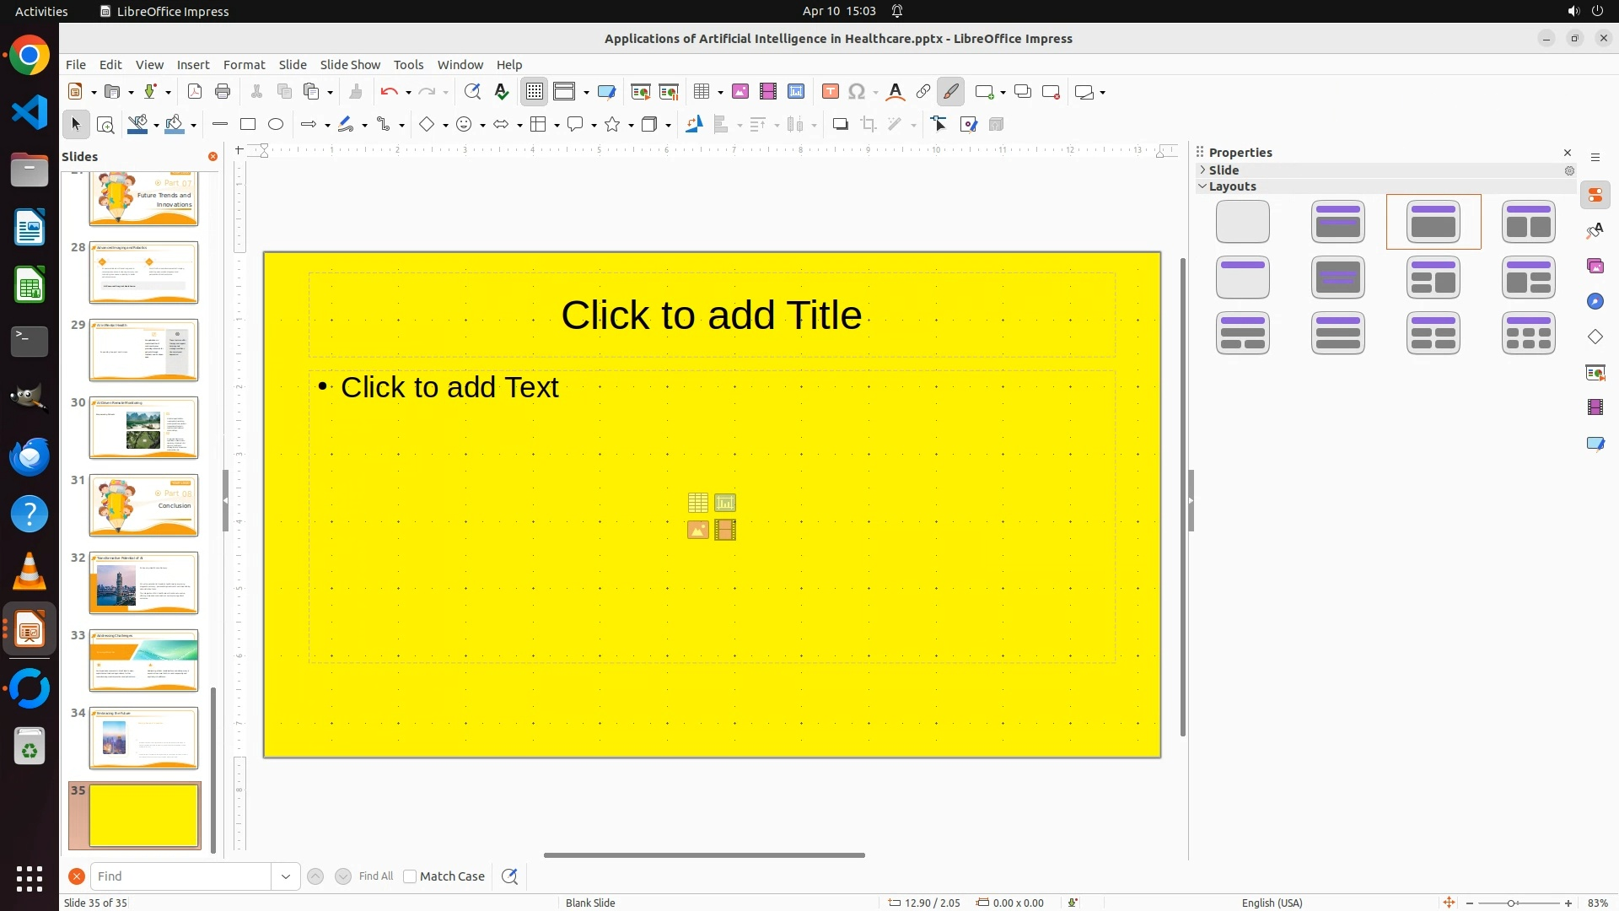Open the Slide Show menu

pos(350,65)
